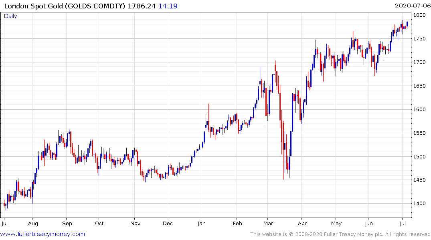Viewport: 431px width, 240px height.
Task: Open the www.fullertreacymoney.com link
Action: 42,234
